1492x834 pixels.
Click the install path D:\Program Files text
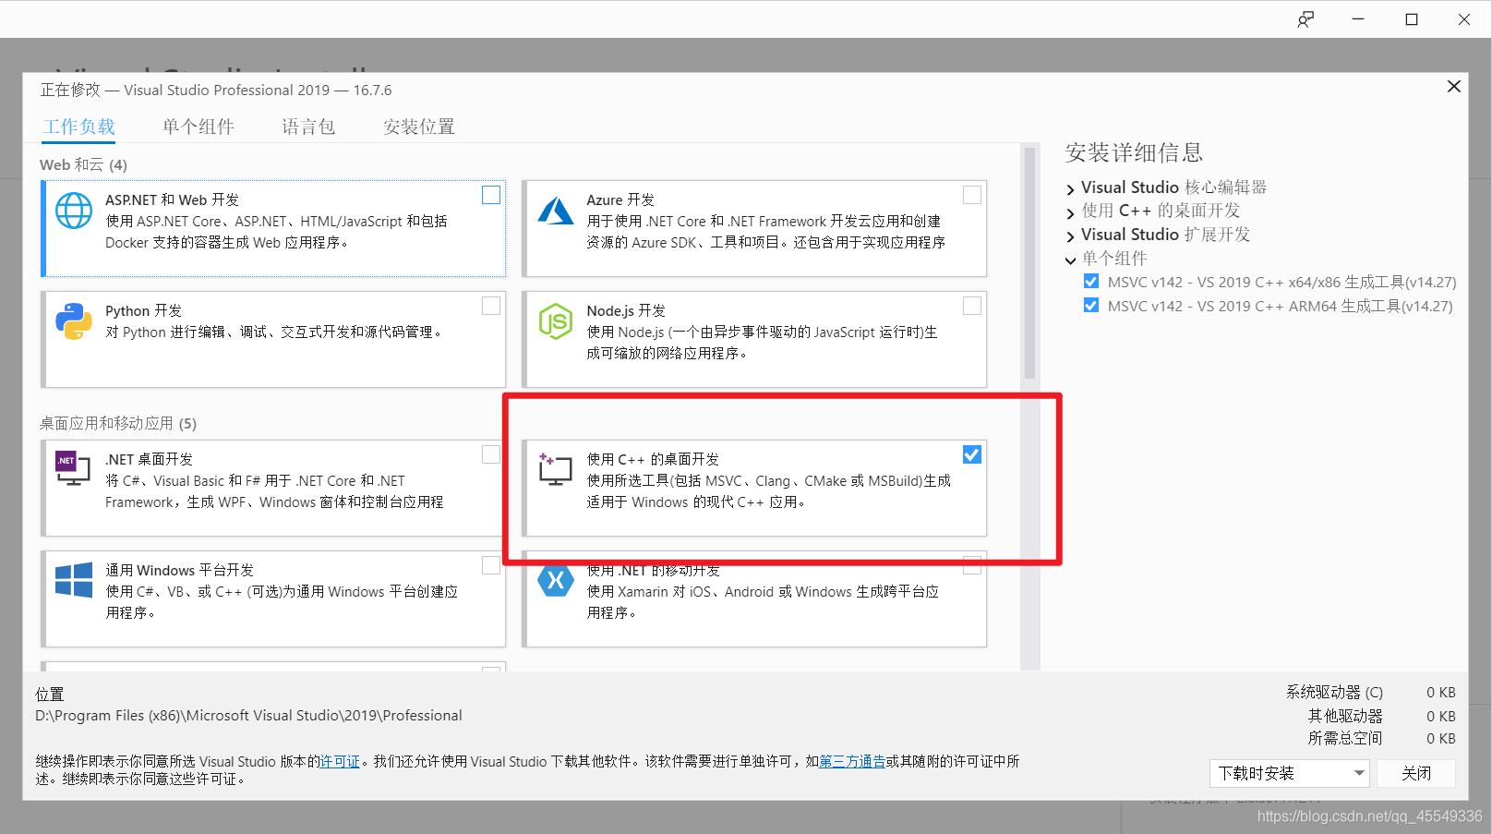[x=248, y=716]
